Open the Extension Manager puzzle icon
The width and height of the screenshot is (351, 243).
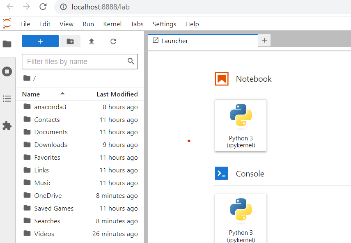(x=7, y=126)
